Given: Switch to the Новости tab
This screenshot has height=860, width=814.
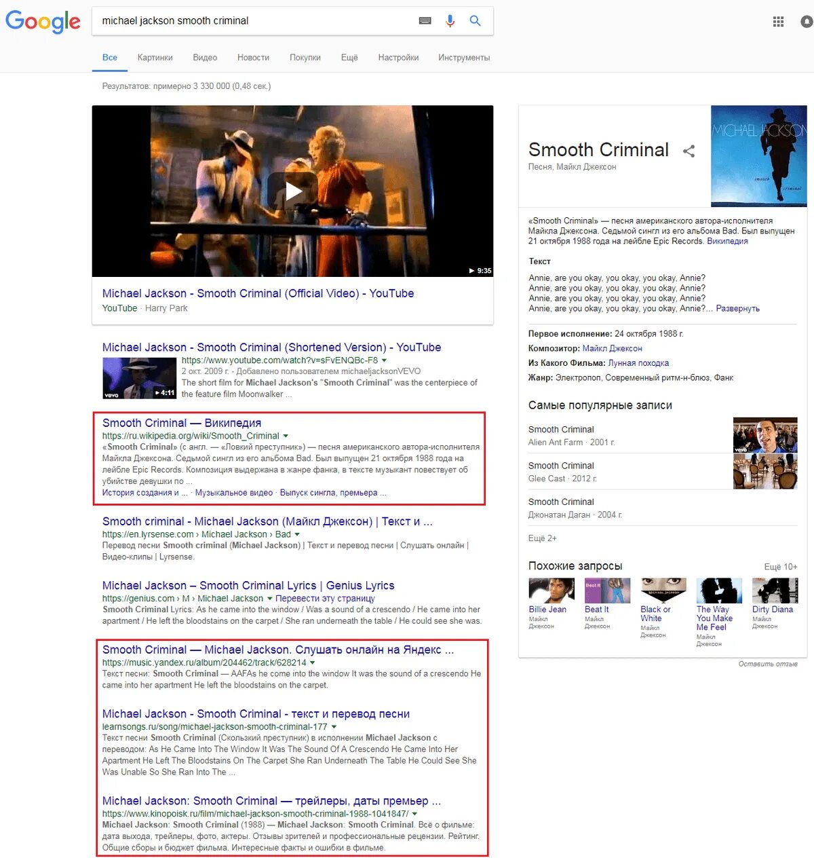Looking at the screenshot, I should pyautogui.click(x=253, y=58).
